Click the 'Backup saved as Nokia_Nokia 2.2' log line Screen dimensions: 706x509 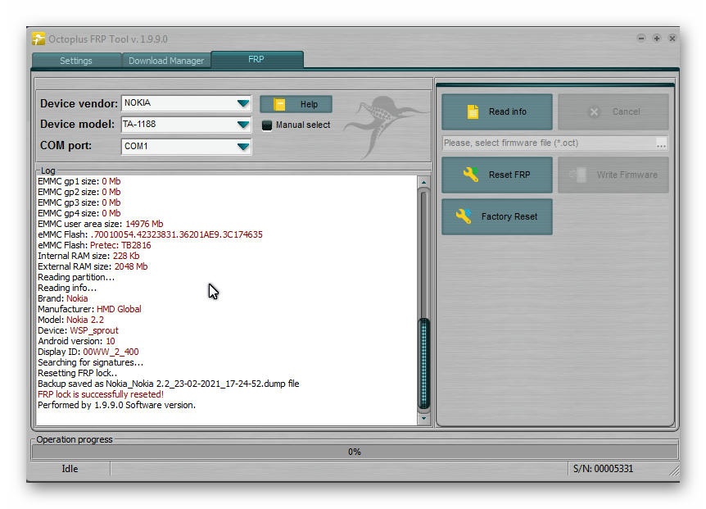click(x=169, y=384)
